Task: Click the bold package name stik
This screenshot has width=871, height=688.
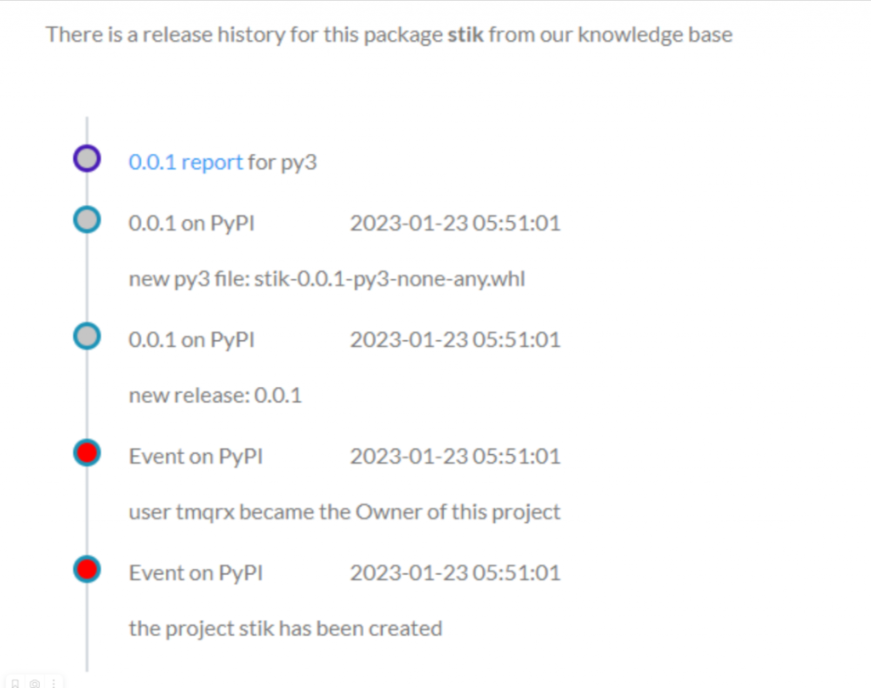Action: pos(465,34)
